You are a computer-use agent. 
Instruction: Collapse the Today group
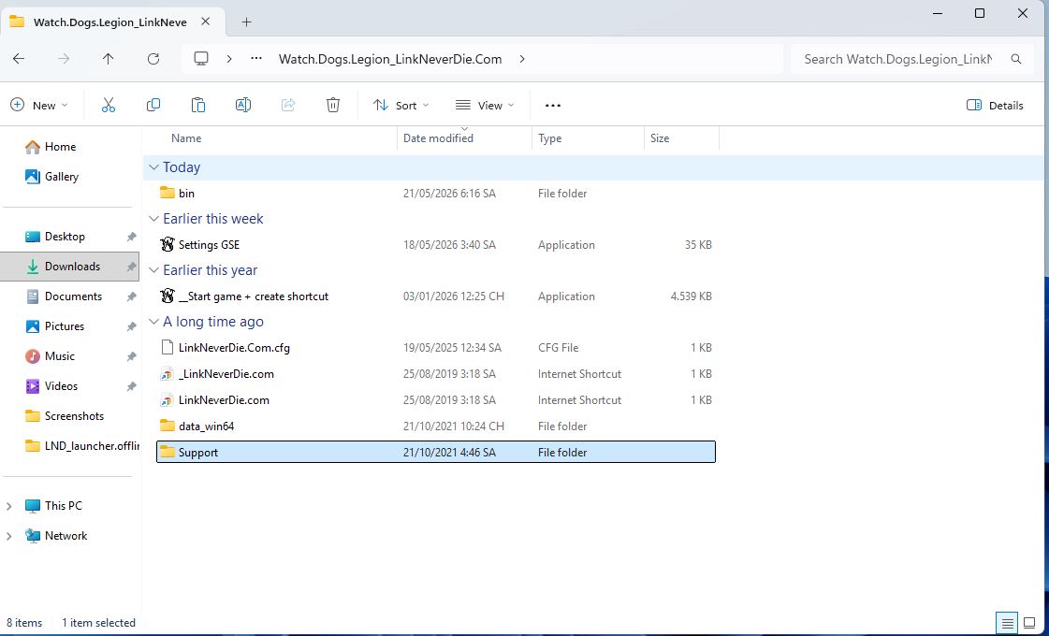pos(153,167)
